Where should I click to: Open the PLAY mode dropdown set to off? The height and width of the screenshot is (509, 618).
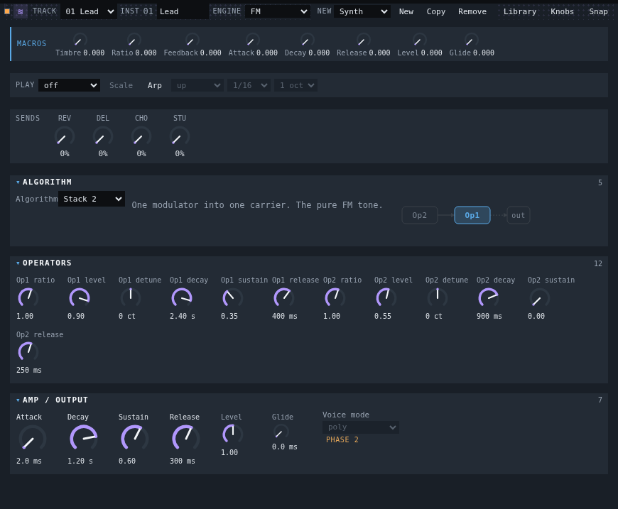point(69,85)
